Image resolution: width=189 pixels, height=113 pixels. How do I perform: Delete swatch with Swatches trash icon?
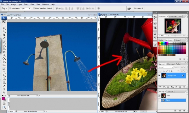[184, 59]
